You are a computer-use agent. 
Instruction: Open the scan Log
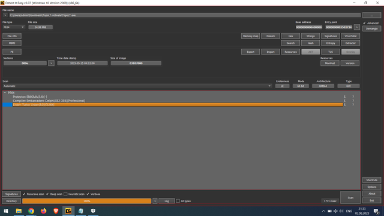coord(167,201)
